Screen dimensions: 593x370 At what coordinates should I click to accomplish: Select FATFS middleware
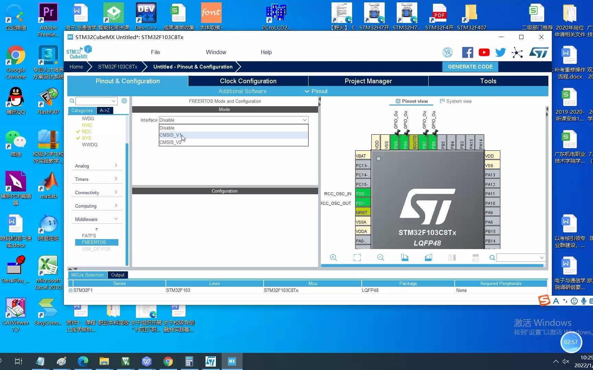tap(89, 236)
